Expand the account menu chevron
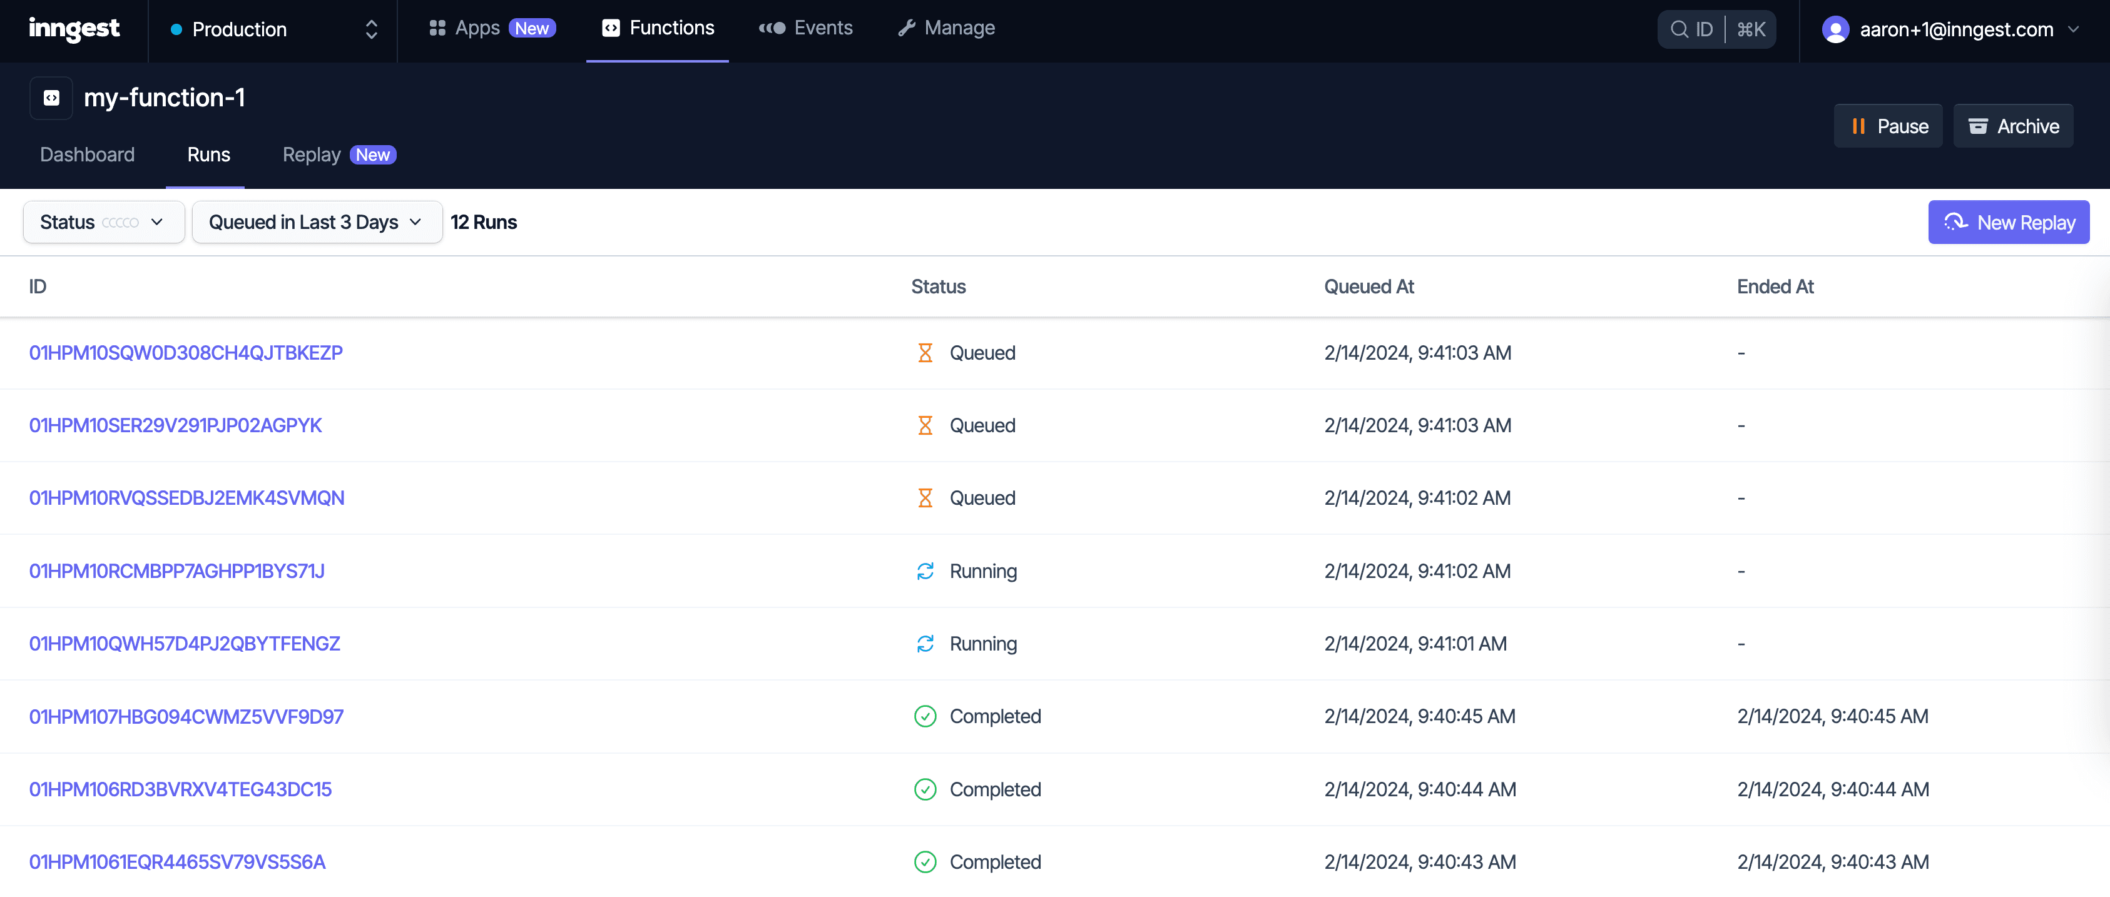This screenshot has width=2110, height=897. coord(2073,29)
